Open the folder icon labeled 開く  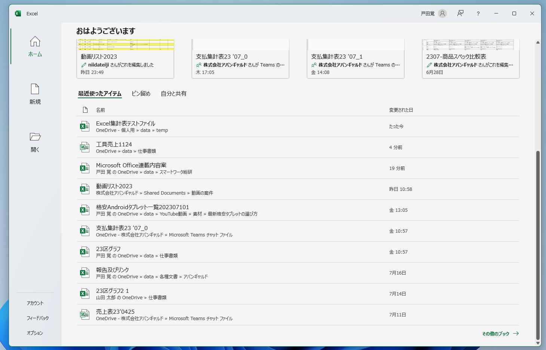coord(35,137)
